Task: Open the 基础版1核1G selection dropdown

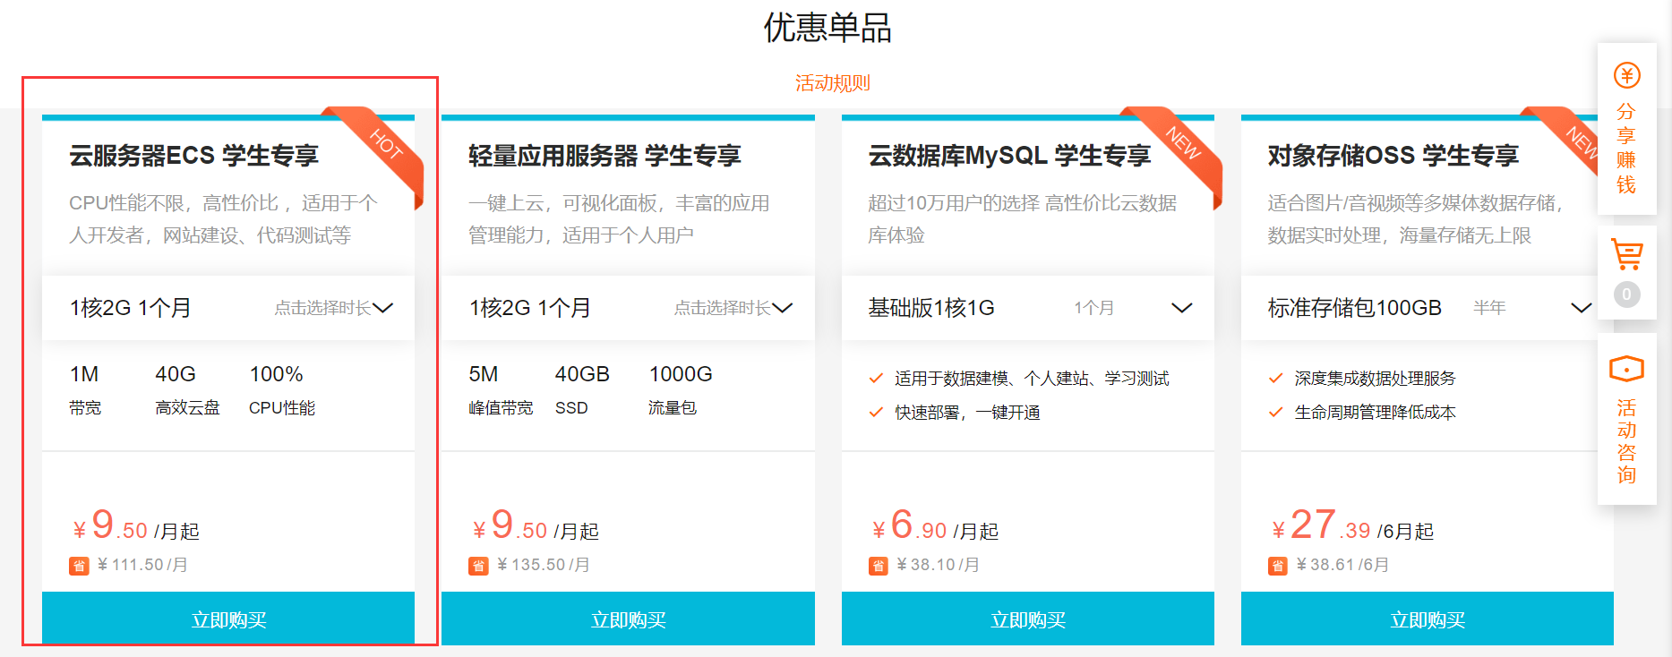Action: (x=1028, y=308)
